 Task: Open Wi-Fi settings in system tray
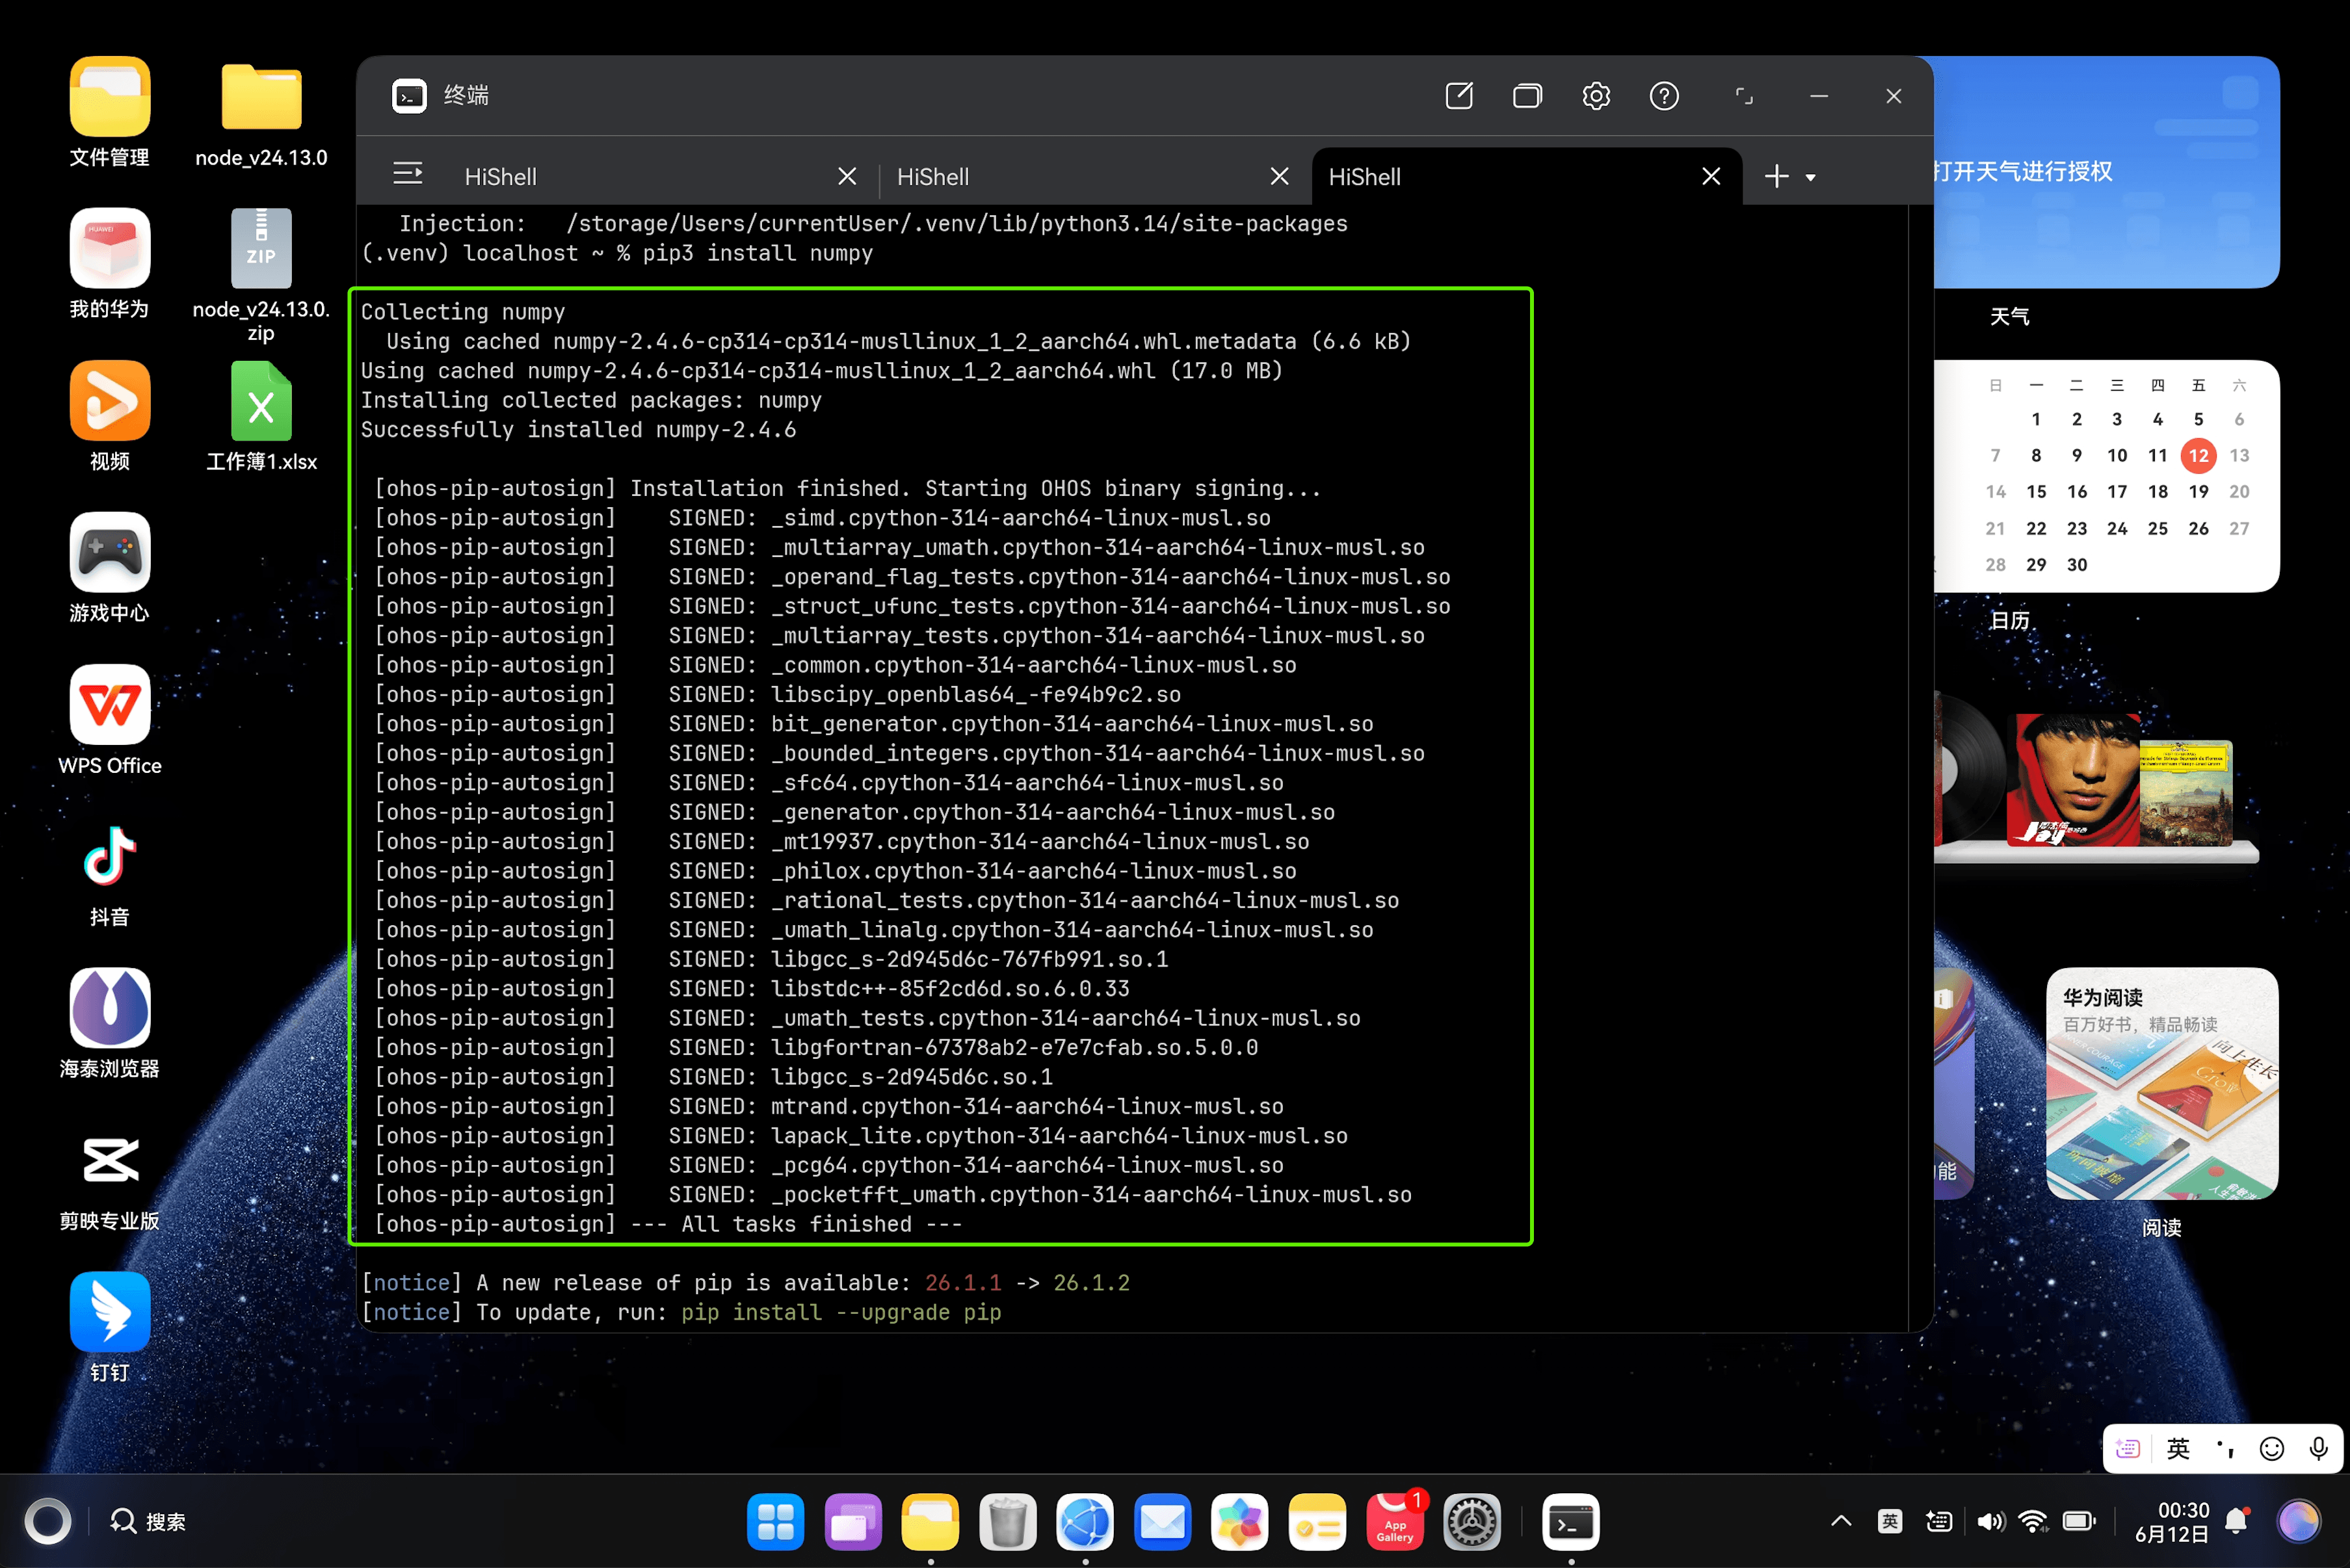(x=2033, y=1521)
